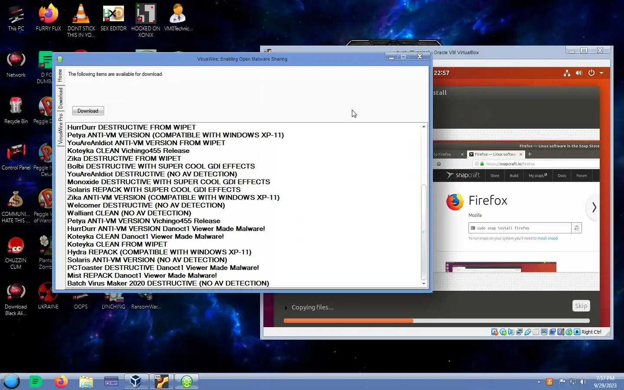The image size is (624, 390).
Task: Open Docs in snapcraft navigation
Action: coord(562,175)
